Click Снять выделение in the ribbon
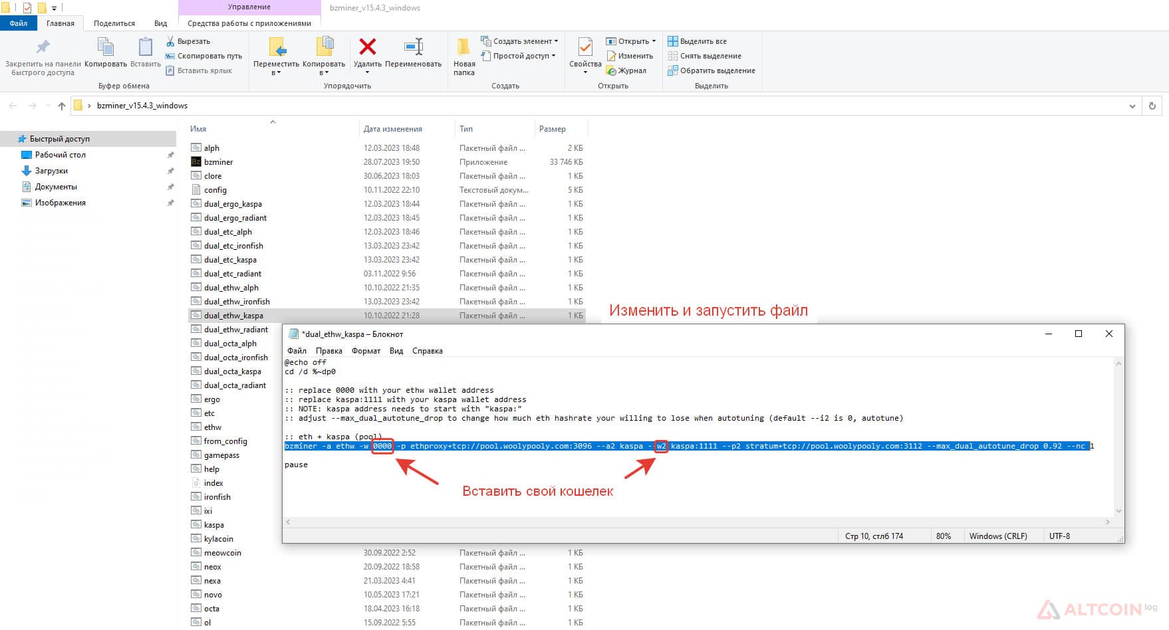Image resolution: width=1169 pixels, height=630 pixels. coord(704,56)
